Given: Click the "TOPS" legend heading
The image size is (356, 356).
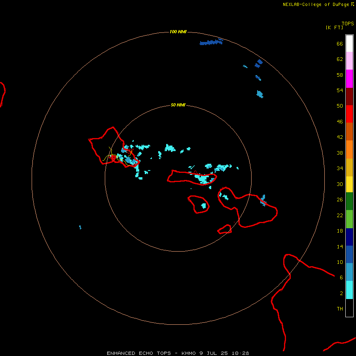Looking at the screenshot, I should [x=348, y=23].
